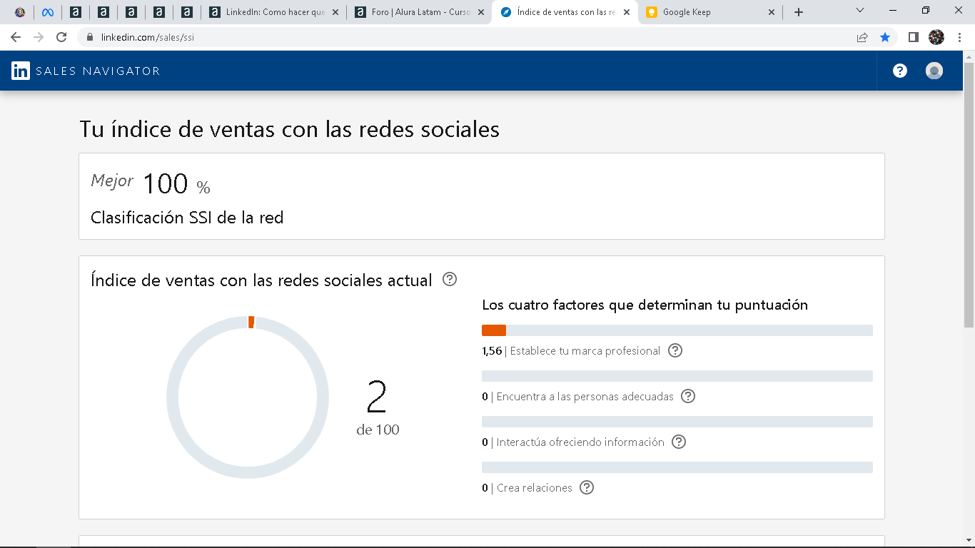The width and height of the screenshot is (975, 548).
Task: Click the 'SALES NAVIGATOR' header text
Action: point(98,71)
